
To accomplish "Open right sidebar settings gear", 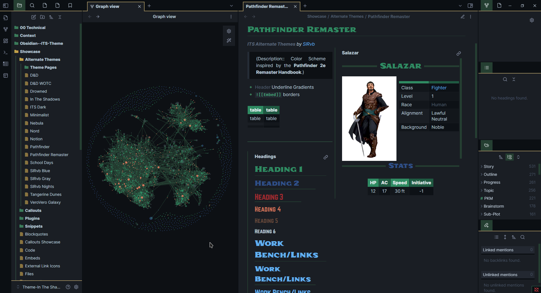I will pos(532,20).
